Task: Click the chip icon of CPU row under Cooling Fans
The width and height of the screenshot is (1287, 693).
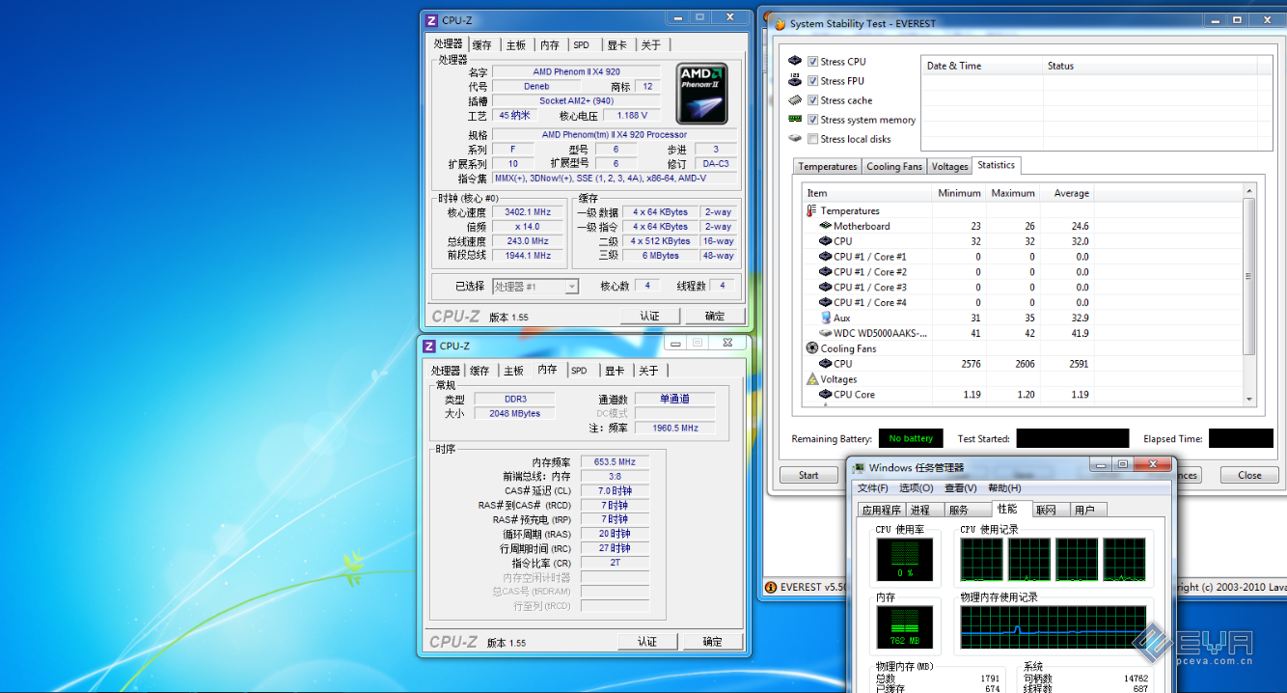Action: pos(826,364)
